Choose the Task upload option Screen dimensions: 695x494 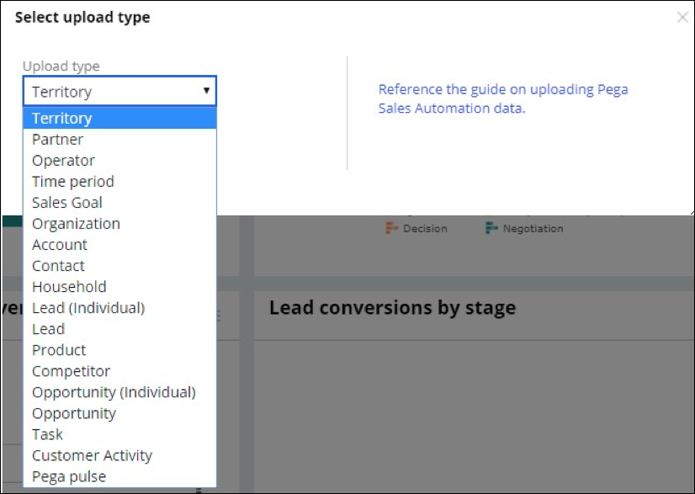click(47, 434)
